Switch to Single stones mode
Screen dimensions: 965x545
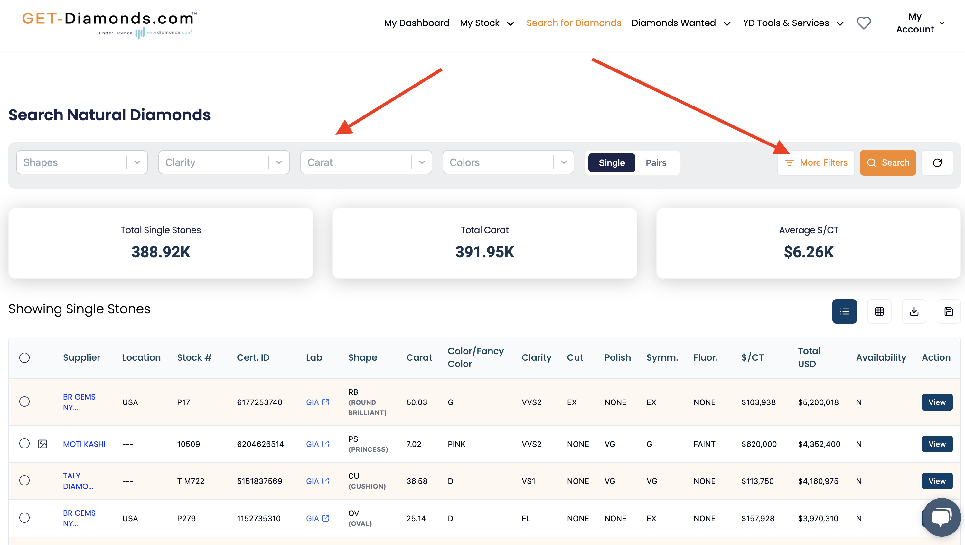[x=611, y=162]
